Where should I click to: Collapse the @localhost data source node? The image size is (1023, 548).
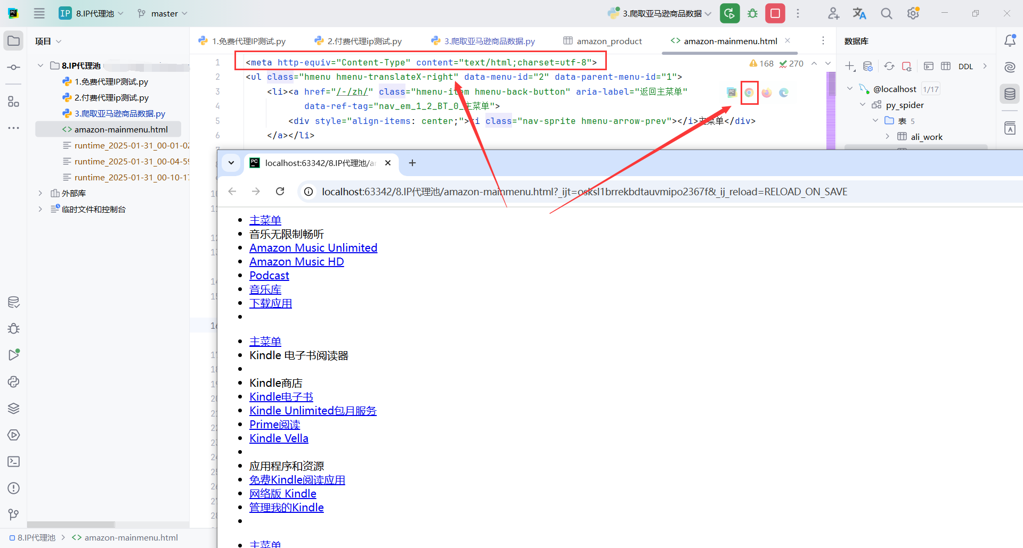coord(850,89)
